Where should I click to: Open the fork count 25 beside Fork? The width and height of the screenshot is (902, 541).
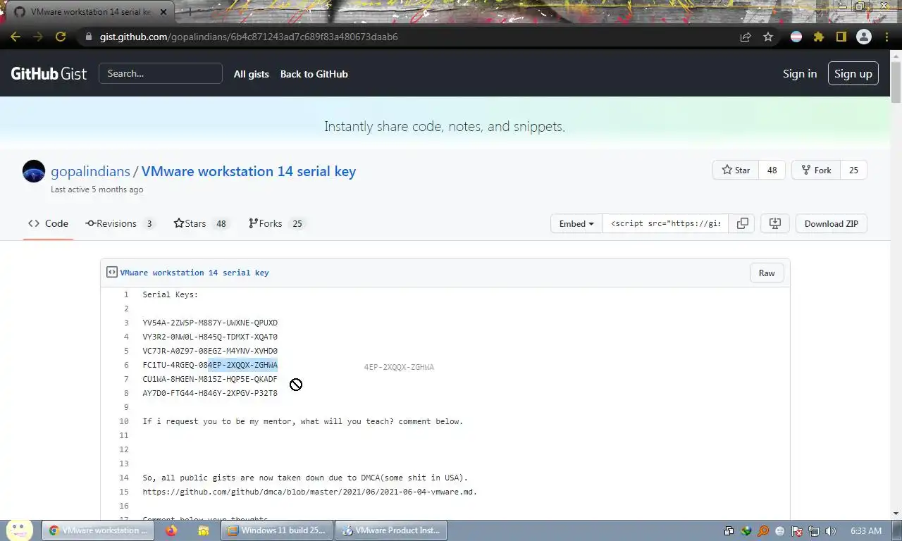(853, 170)
